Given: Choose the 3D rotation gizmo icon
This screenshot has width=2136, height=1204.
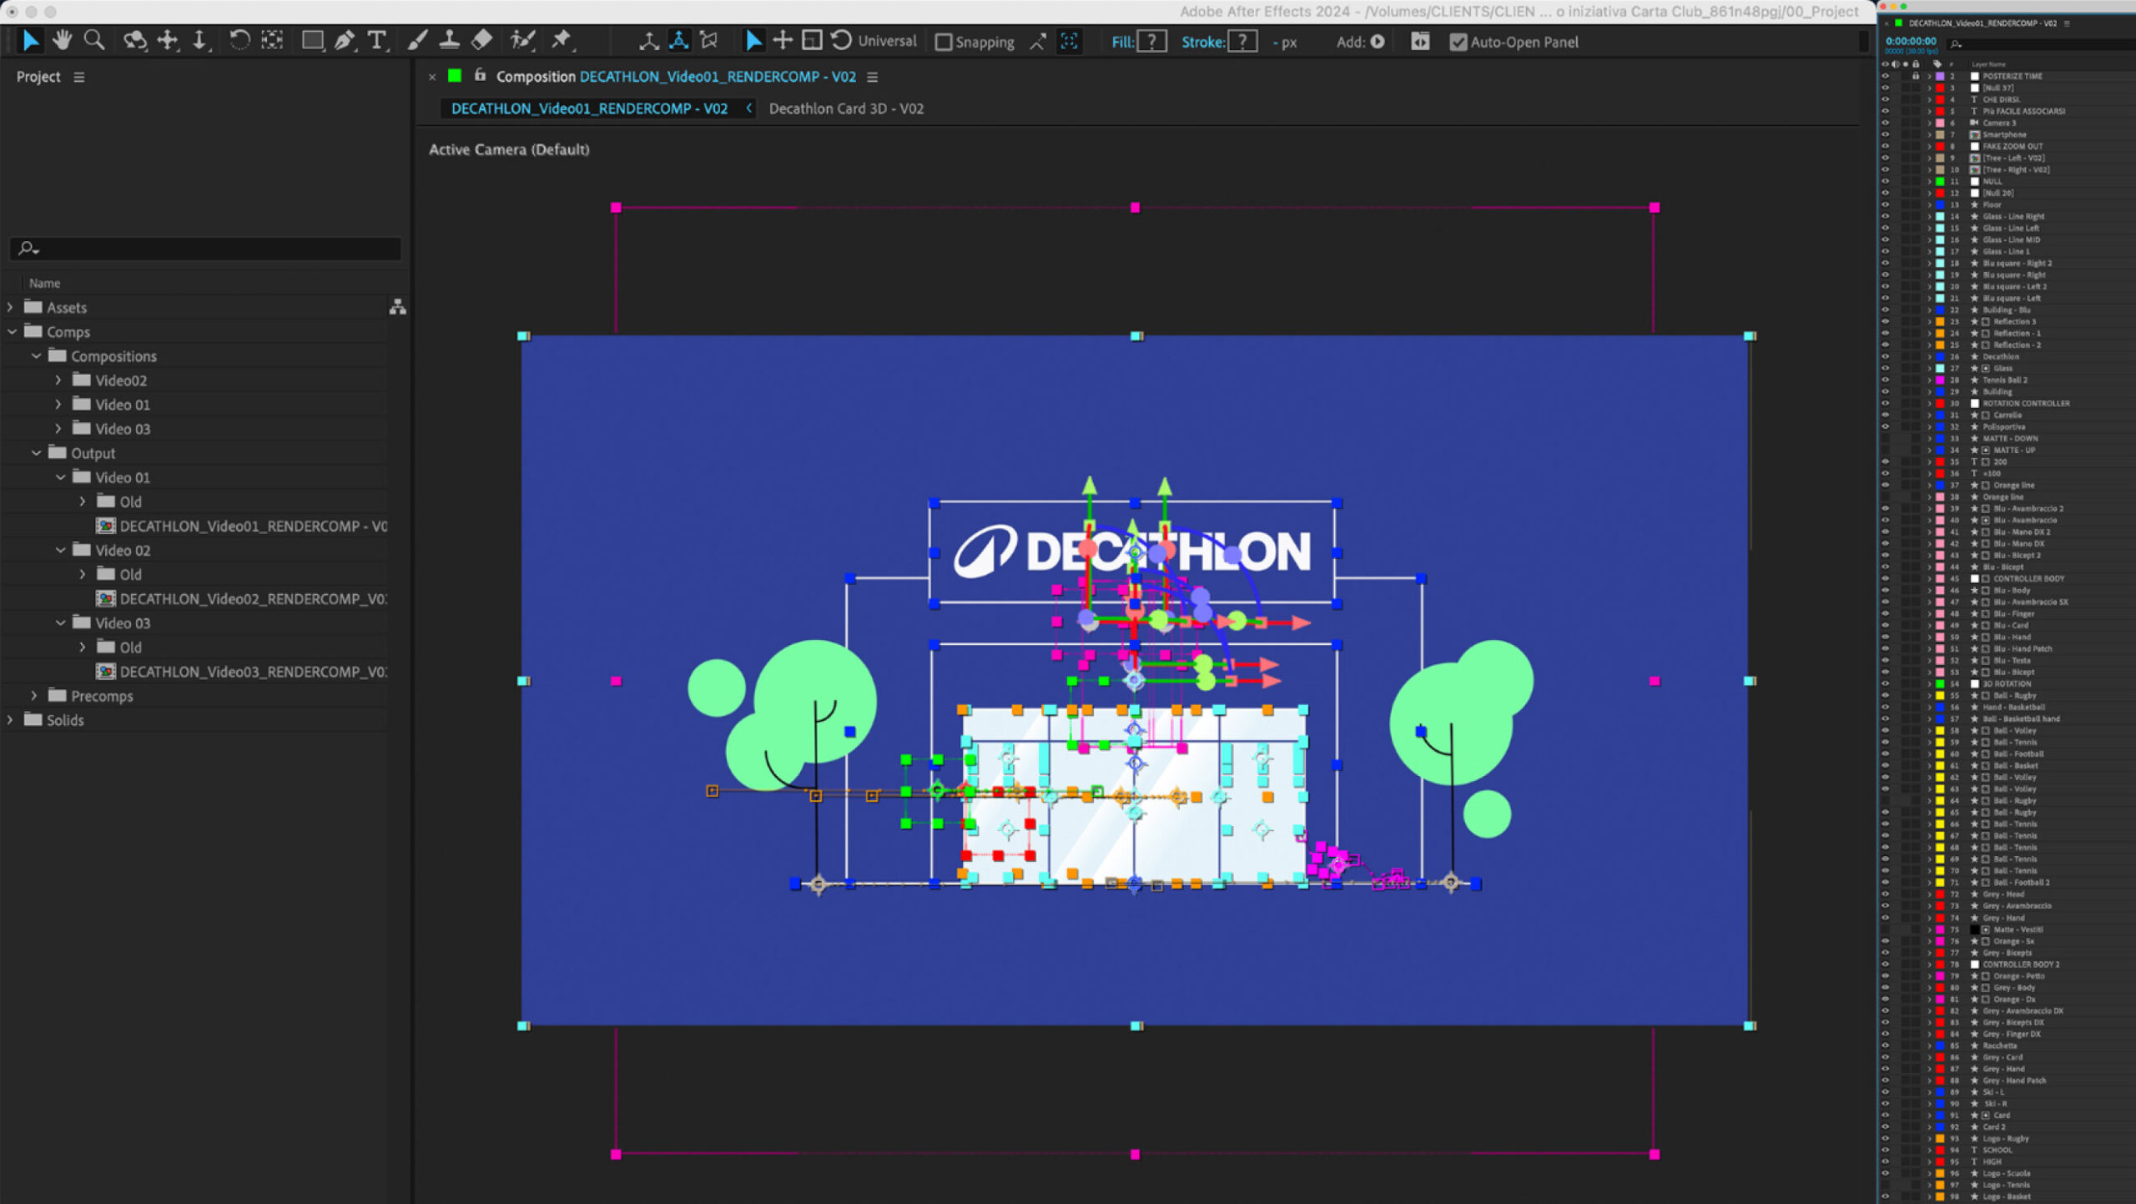Looking at the screenshot, I should point(841,40).
